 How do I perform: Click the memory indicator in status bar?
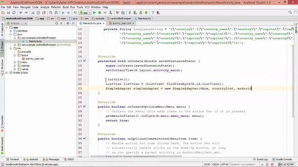point(286,164)
